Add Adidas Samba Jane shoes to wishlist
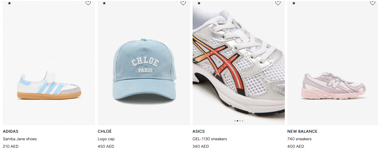Viewport: 378px width, 149px height. click(88, 3)
